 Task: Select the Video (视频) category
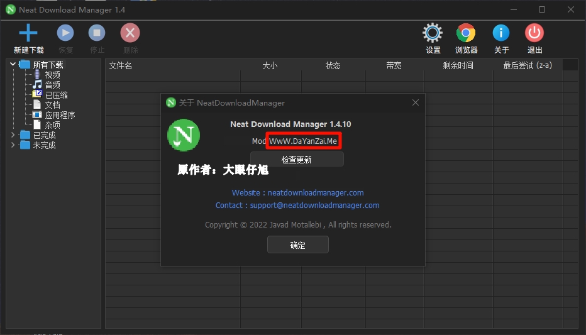[52, 75]
